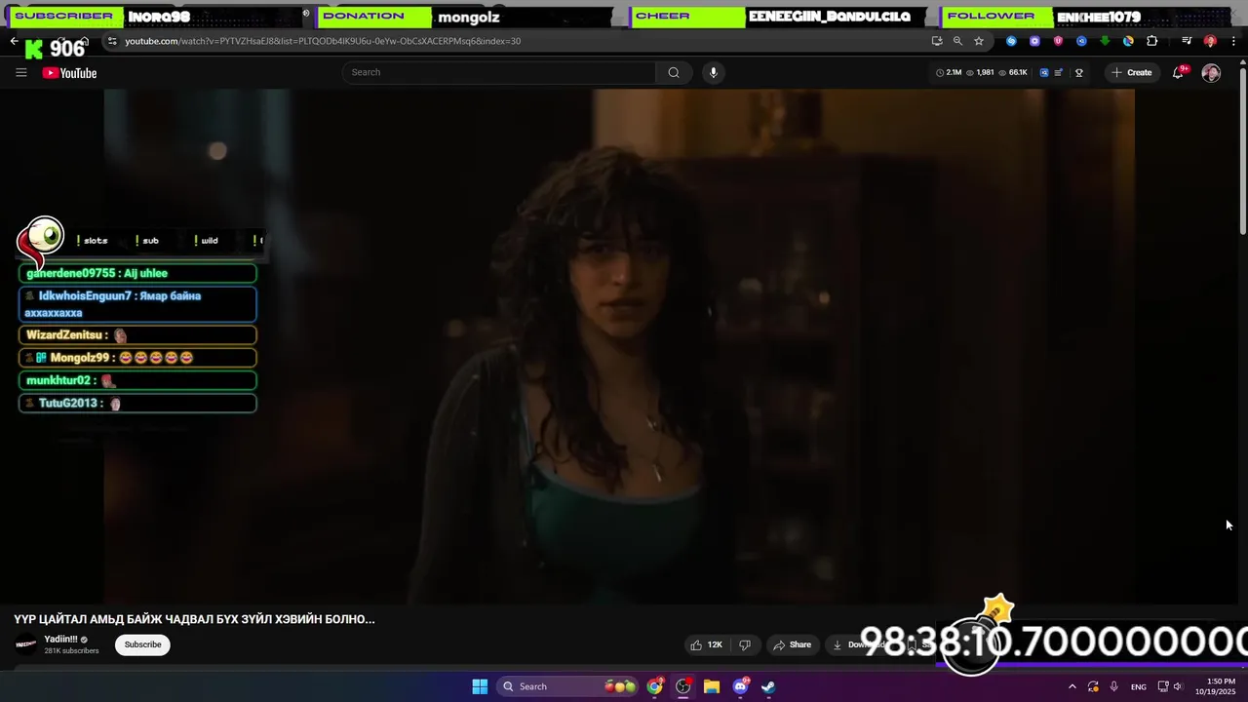Open Chrome three-dot menu
Image resolution: width=1248 pixels, height=702 pixels.
1234,41
